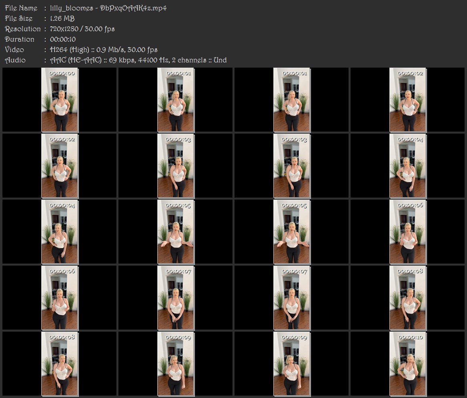Select the second of two 00:00:03 frames

point(292,166)
